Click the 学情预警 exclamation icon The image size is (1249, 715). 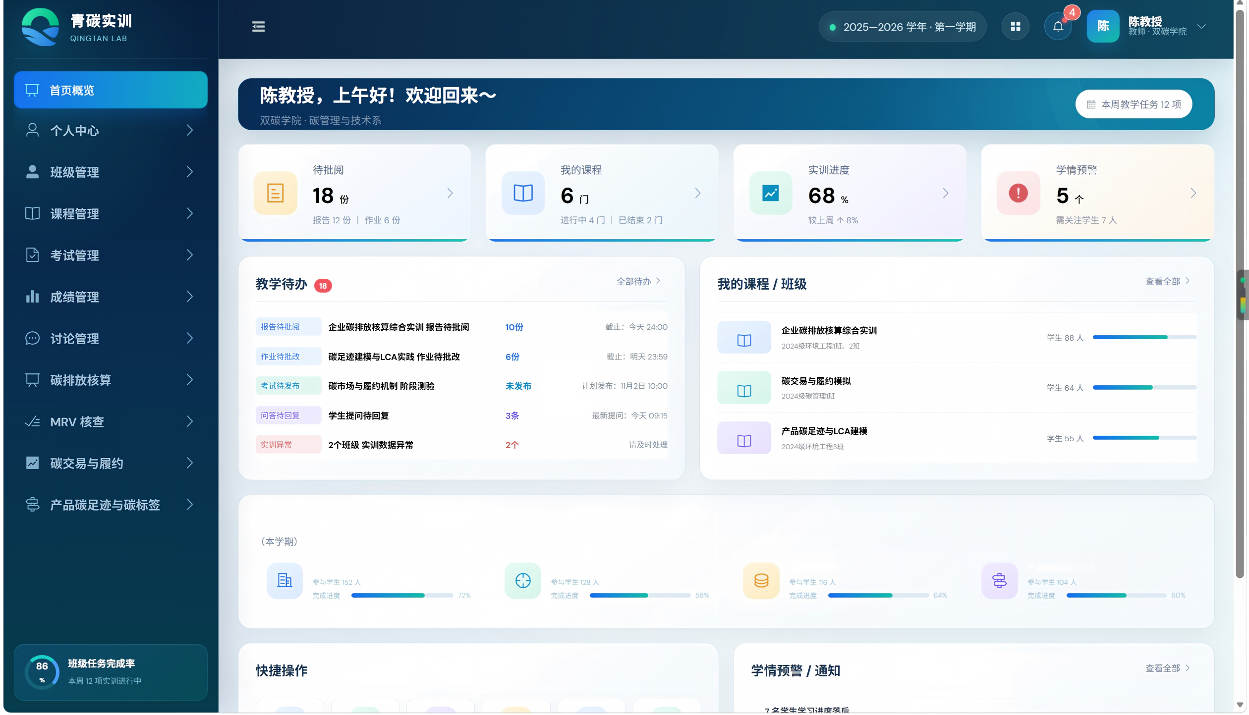[1018, 193]
